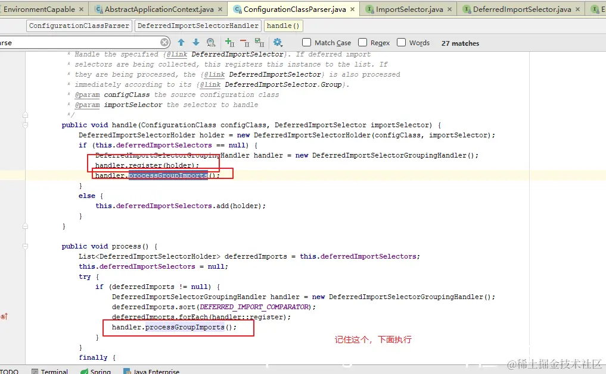Viewport: 606px width, 374px height.
Task: Click 'public void process()' method name
Action: click(126, 246)
